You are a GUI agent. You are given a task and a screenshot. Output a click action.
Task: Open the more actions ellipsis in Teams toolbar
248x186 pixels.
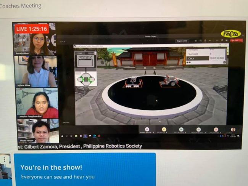[210, 41]
